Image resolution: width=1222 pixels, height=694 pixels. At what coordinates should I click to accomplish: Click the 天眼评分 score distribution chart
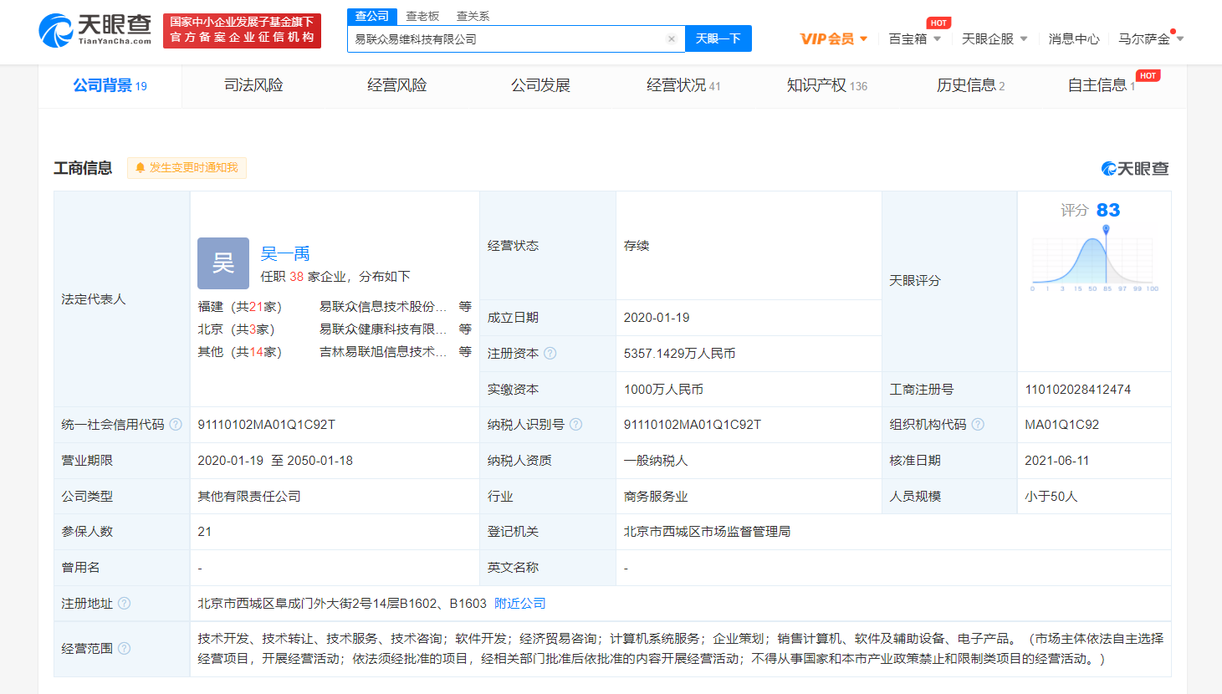point(1092,263)
